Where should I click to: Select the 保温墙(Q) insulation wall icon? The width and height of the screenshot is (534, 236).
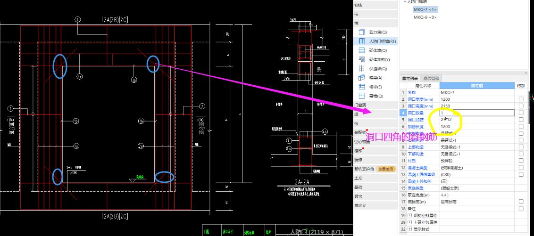point(362,69)
